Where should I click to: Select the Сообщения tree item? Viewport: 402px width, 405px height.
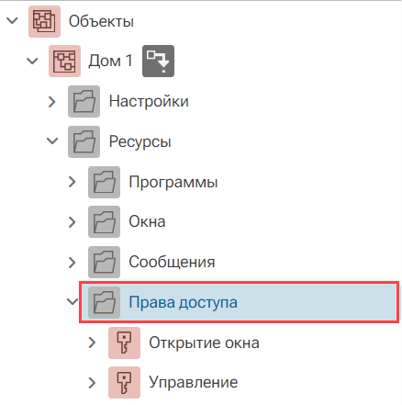pyautogui.click(x=172, y=262)
